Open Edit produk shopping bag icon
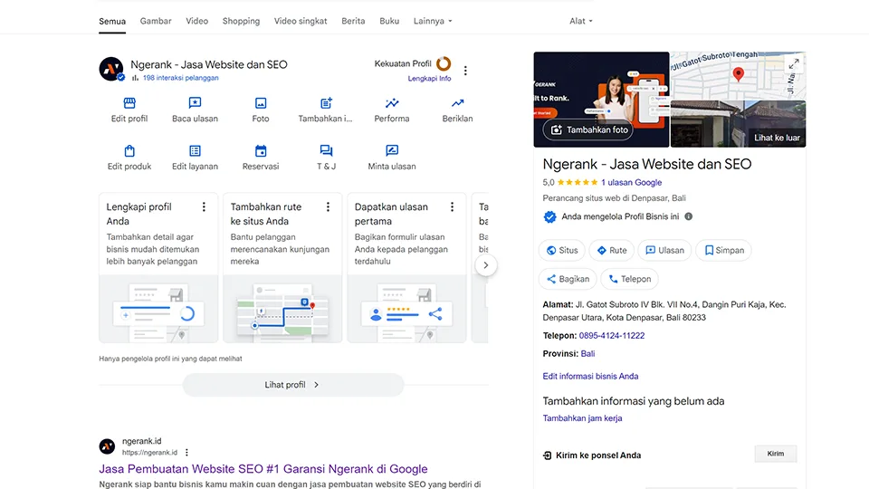This screenshot has height=489, width=869. pyautogui.click(x=129, y=151)
